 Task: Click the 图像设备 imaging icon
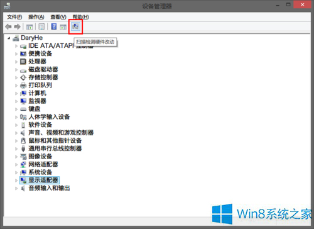point(23,157)
